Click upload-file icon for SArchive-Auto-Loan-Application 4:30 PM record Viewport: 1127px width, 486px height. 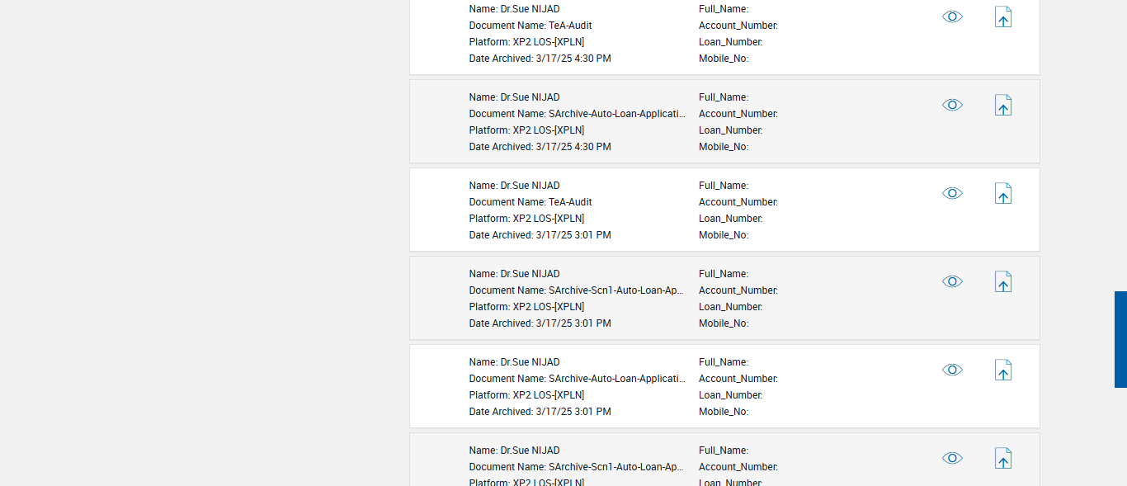(1002, 106)
